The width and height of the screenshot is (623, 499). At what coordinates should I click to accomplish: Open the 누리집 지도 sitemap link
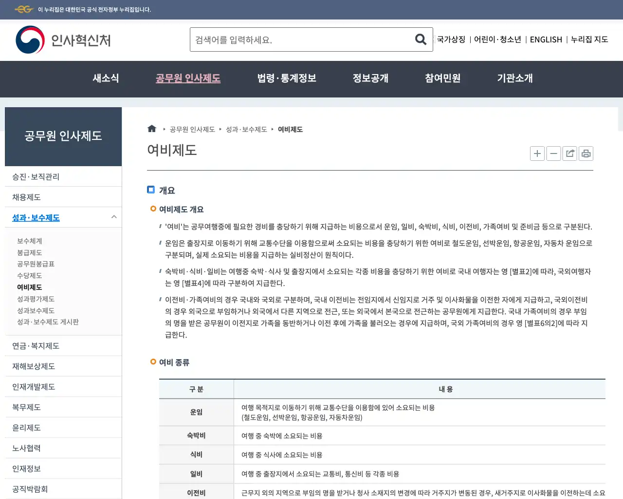(589, 39)
